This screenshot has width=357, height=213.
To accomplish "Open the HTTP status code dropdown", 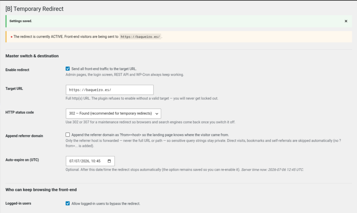I will point(113,113).
